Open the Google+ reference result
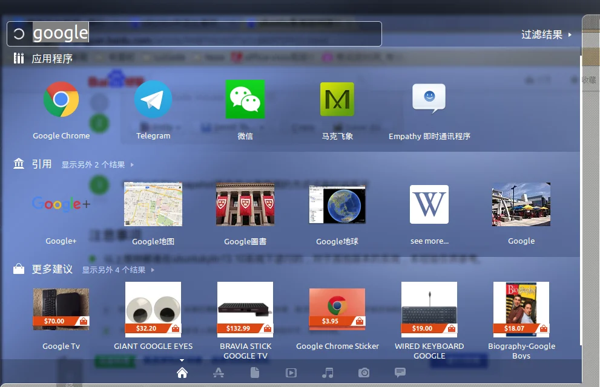The height and width of the screenshot is (387, 600). click(x=61, y=204)
